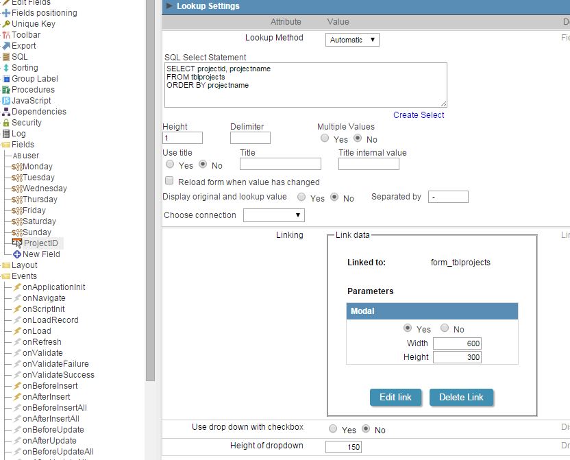Click in the SQL Select Statement textarea
The width and height of the screenshot is (570, 460).
tap(306, 85)
